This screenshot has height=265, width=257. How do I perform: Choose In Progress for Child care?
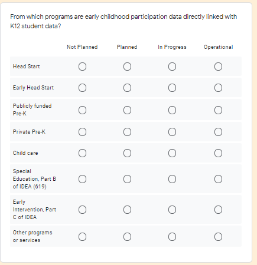click(172, 153)
